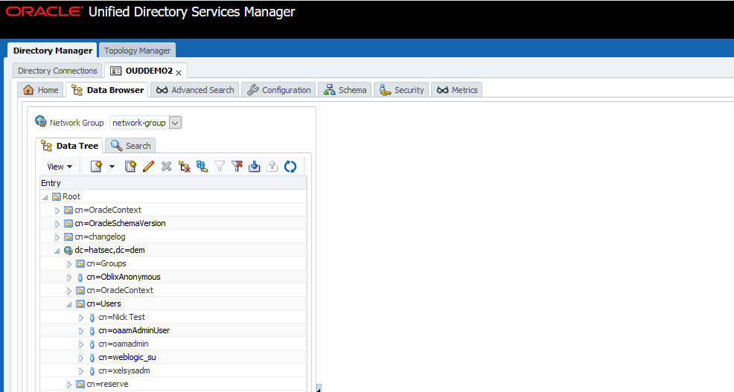Open the arrow next to Create icon
This screenshot has width=734, height=392.
(112, 167)
